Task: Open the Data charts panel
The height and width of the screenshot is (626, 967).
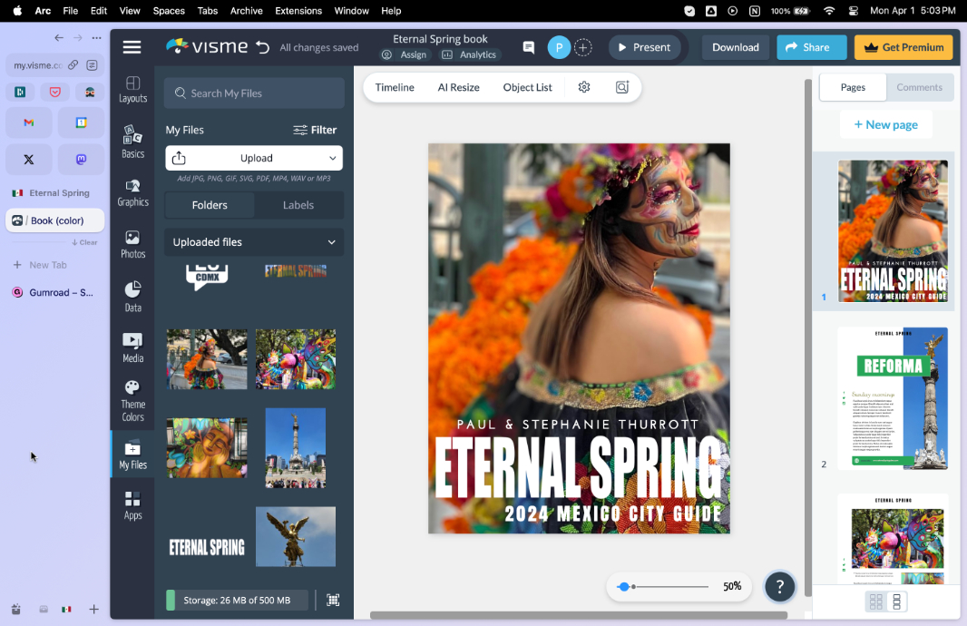Action: coord(132,297)
